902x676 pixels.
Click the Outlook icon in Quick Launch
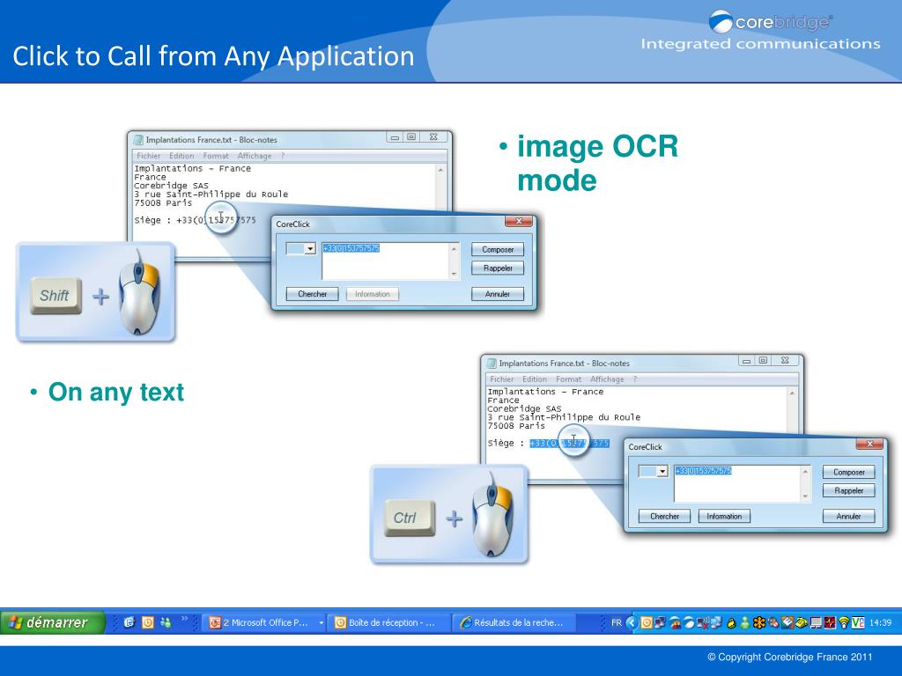pos(148,622)
